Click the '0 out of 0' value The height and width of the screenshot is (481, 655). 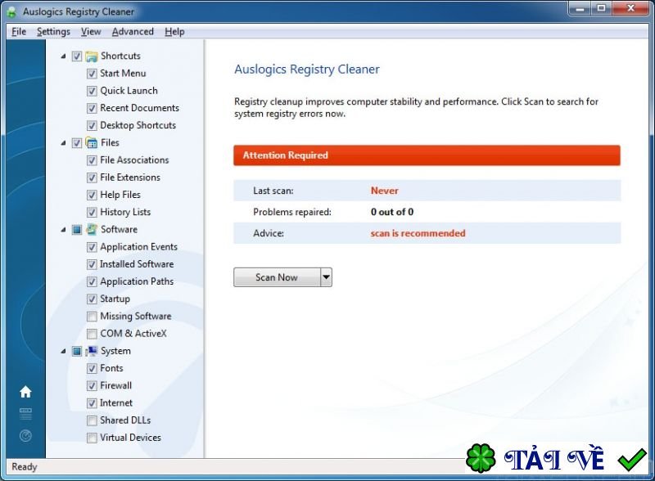tap(392, 212)
